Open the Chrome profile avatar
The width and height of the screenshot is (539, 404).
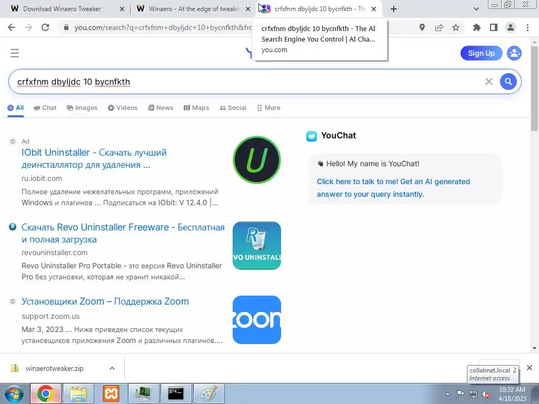(511, 27)
